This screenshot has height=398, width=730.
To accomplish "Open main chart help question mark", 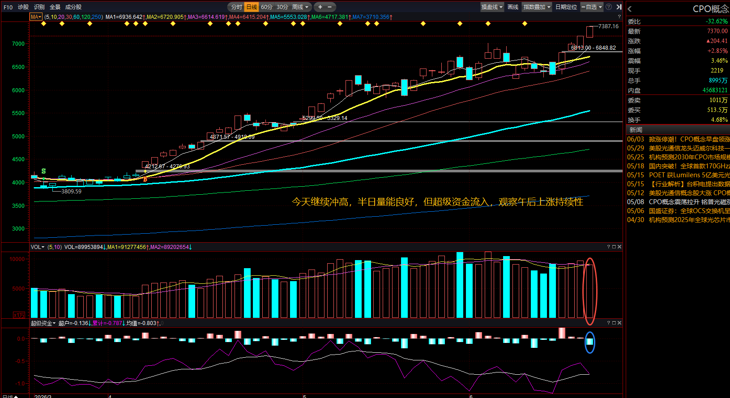I will tap(619, 17).
